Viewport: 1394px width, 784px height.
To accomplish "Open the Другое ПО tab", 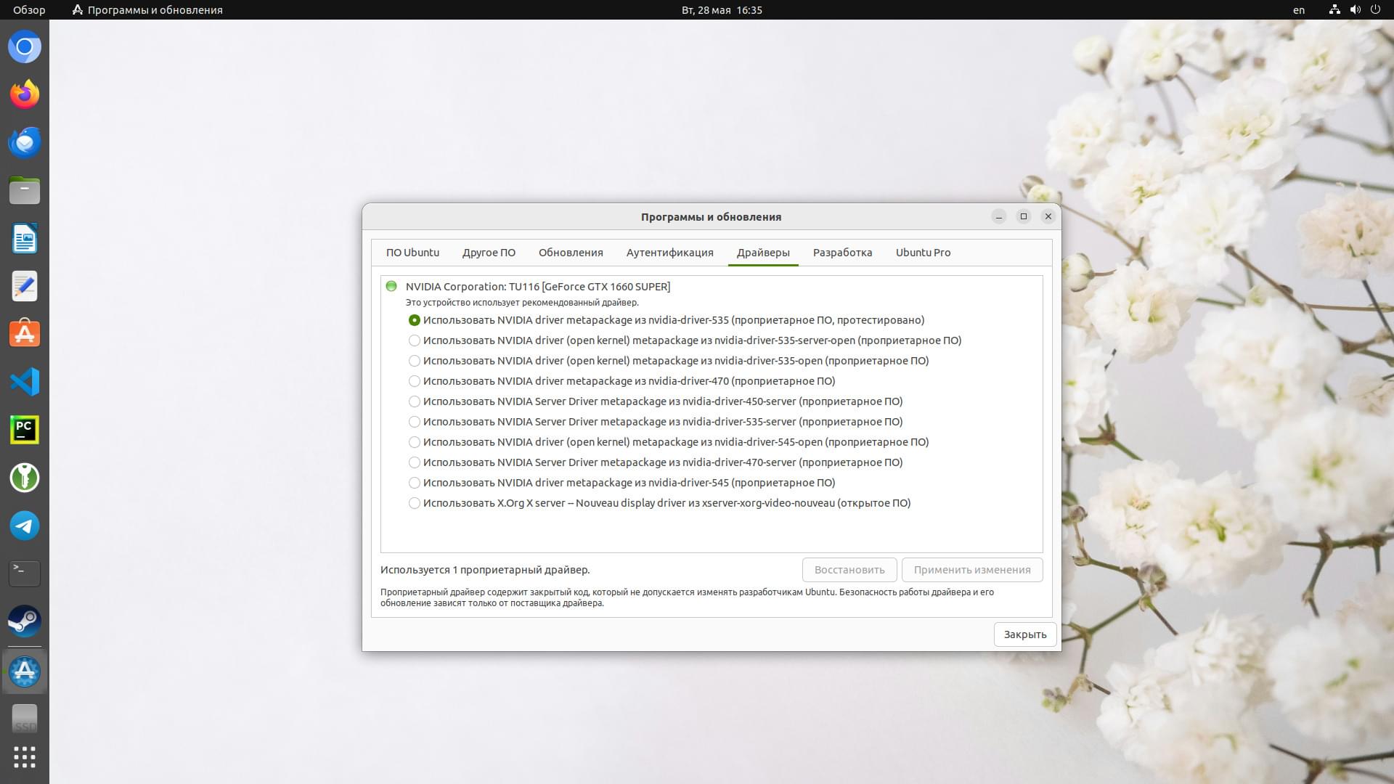I will 489,253.
